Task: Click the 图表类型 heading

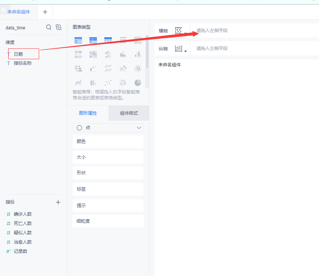Action: [82, 27]
